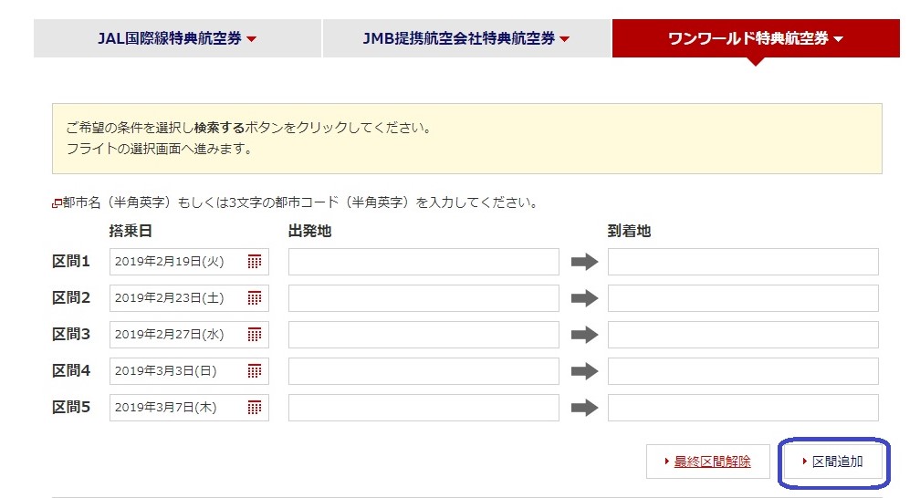This screenshot has width=920, height=498.
Task: Focus the 区間5 到着地 input field
Action: pos(743,407)
